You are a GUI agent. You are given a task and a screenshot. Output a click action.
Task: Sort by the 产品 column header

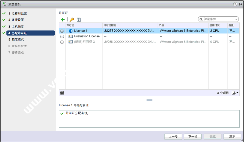183,25
